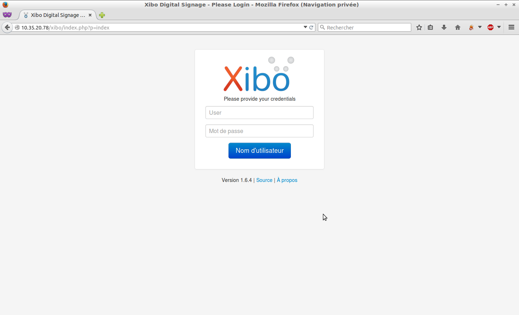This screenshot has width=519, height=315.
Task: Open the bookmarks list icon
Action: tap(430, 27)
